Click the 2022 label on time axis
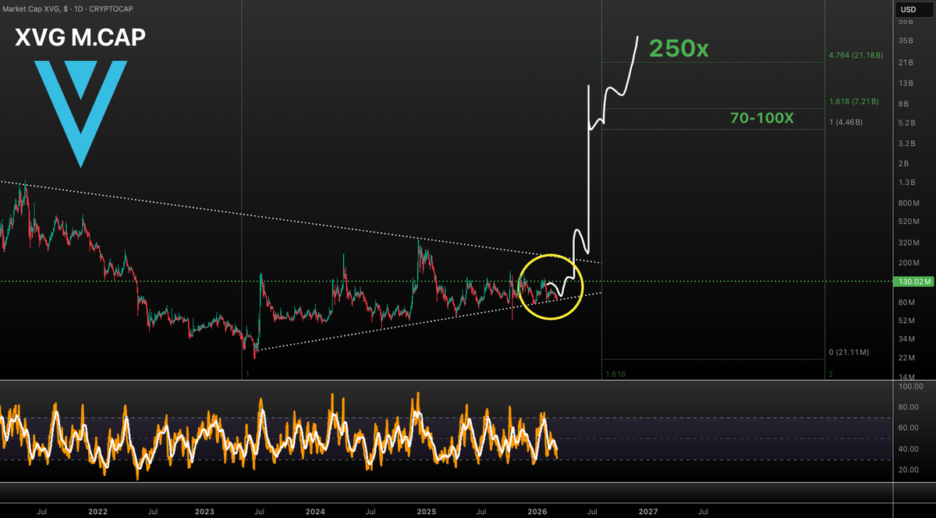Screen dimensions: 936x518 pyautogui.click(x=97, y=510)
